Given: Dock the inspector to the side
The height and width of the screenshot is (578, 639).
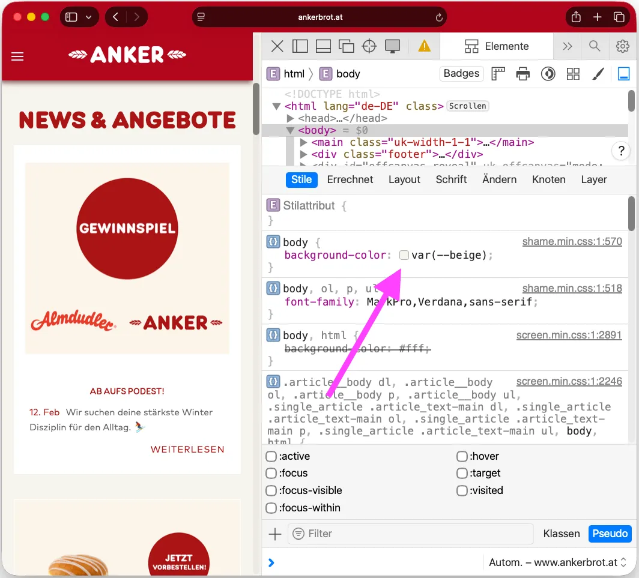Looking at the screenshot, I should point(300,46).
